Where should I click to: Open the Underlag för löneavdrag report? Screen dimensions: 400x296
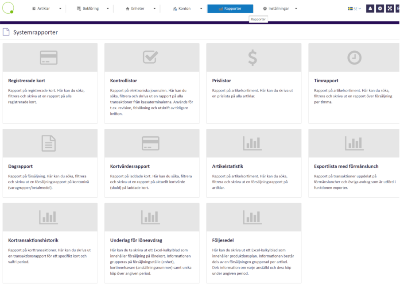point(136,240)
